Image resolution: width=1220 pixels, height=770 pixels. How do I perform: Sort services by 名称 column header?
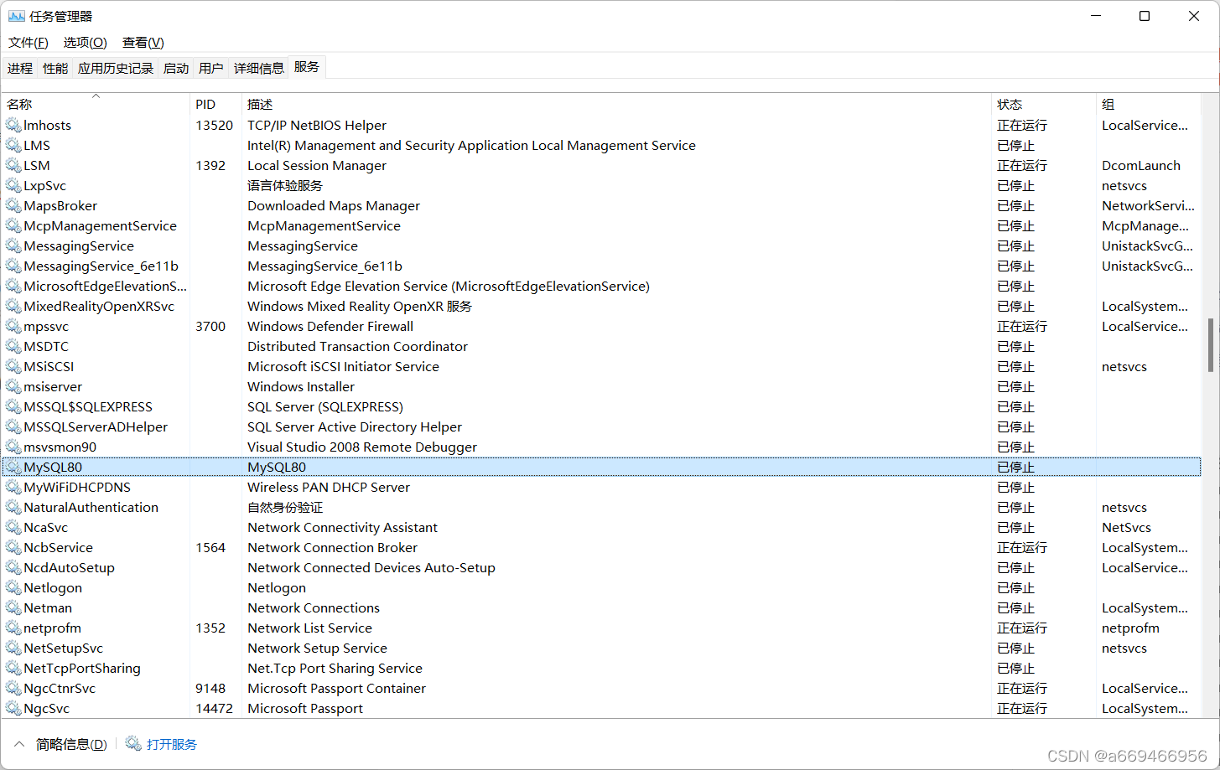96,105
